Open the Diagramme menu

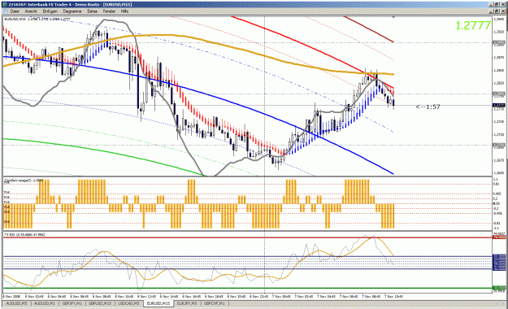tap(72, 11)
